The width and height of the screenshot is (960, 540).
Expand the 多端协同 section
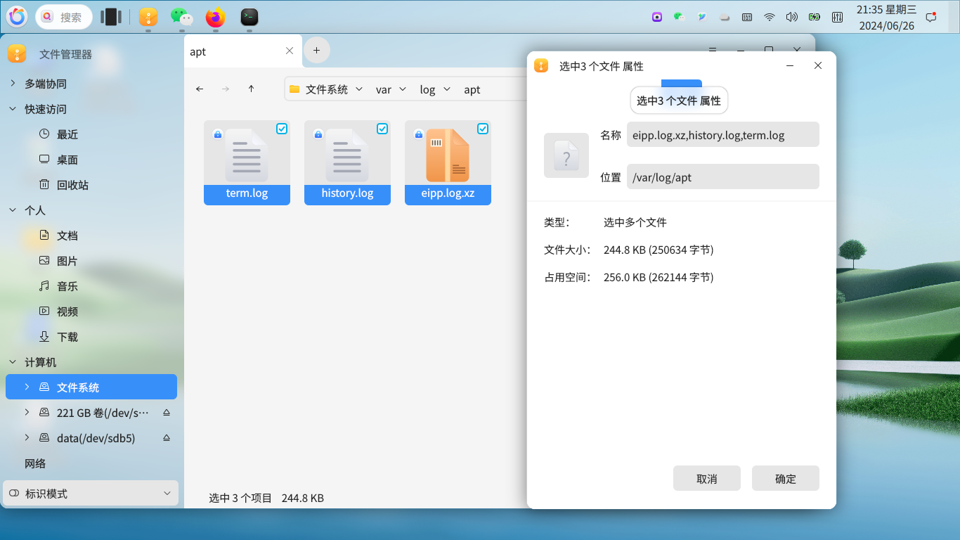[x=13, y=84]
